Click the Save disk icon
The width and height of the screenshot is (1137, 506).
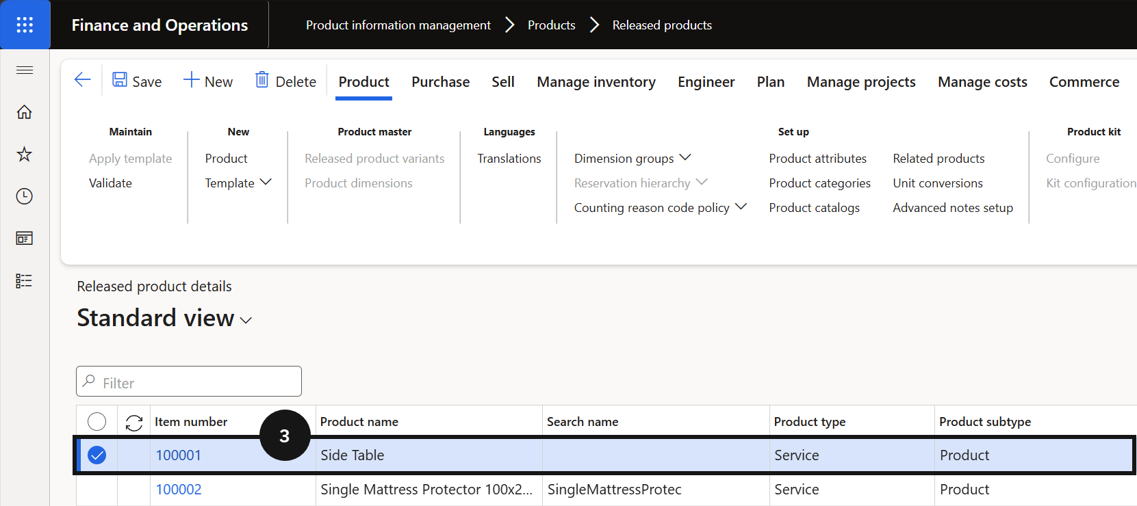pyautogui.click(x=120, y=80)
